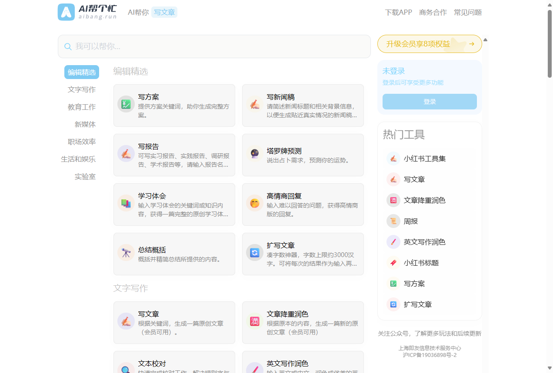Select the 小红书标题 rocket icon

(x=393, y=263)
